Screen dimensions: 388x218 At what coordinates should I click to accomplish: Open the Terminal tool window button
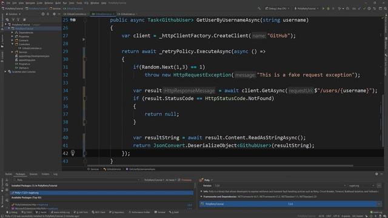click(x=160, y=212)
